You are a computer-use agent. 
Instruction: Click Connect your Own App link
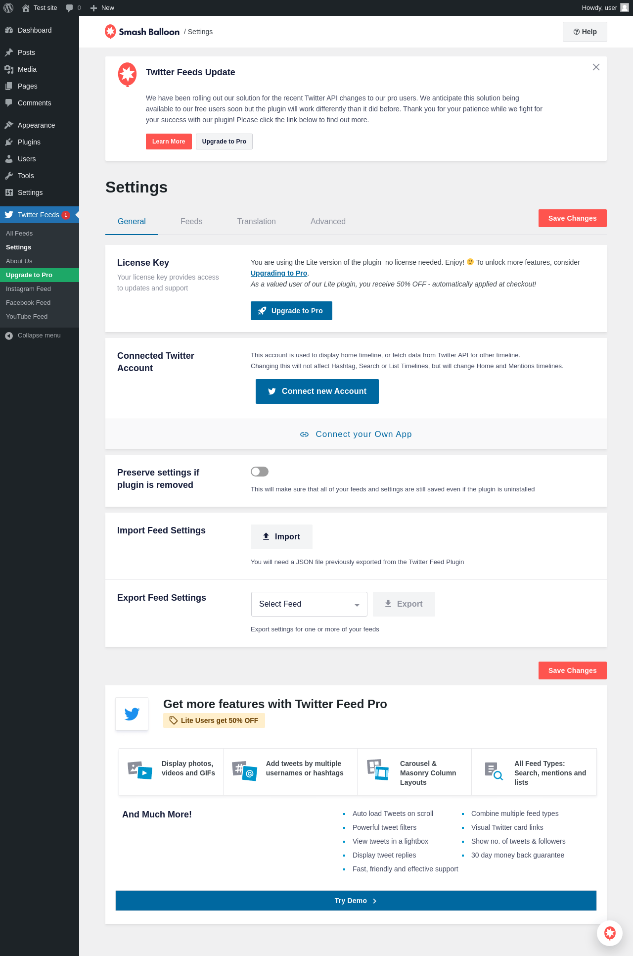coord(356,434)
